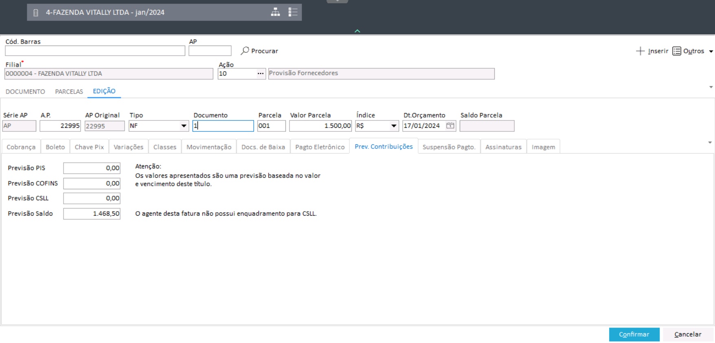Focus the Documento input field
Screen dimensions: 715x343
(x=223, y=126)
